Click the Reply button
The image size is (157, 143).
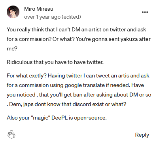[142, 135]
